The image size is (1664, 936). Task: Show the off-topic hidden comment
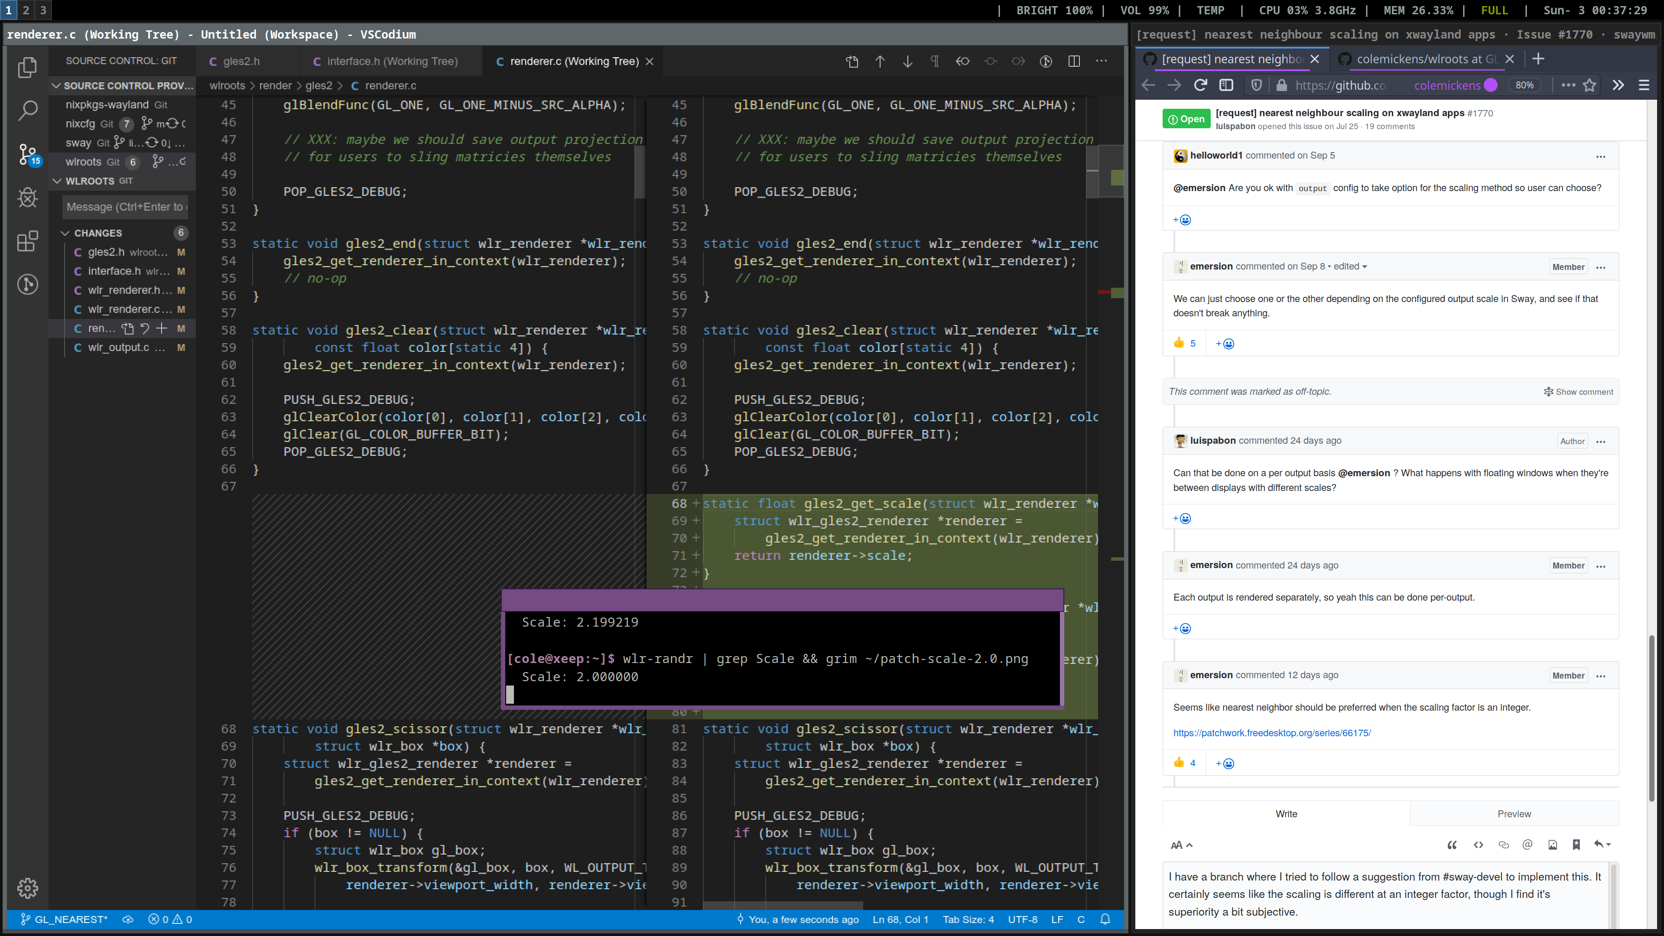(1579, 391)
